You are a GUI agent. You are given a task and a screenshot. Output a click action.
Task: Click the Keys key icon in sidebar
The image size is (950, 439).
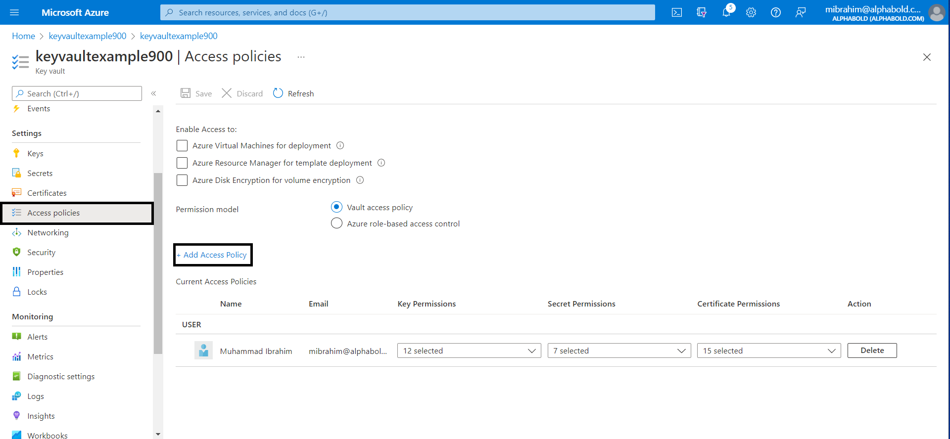pyautogui.click(x=16, y=153)
